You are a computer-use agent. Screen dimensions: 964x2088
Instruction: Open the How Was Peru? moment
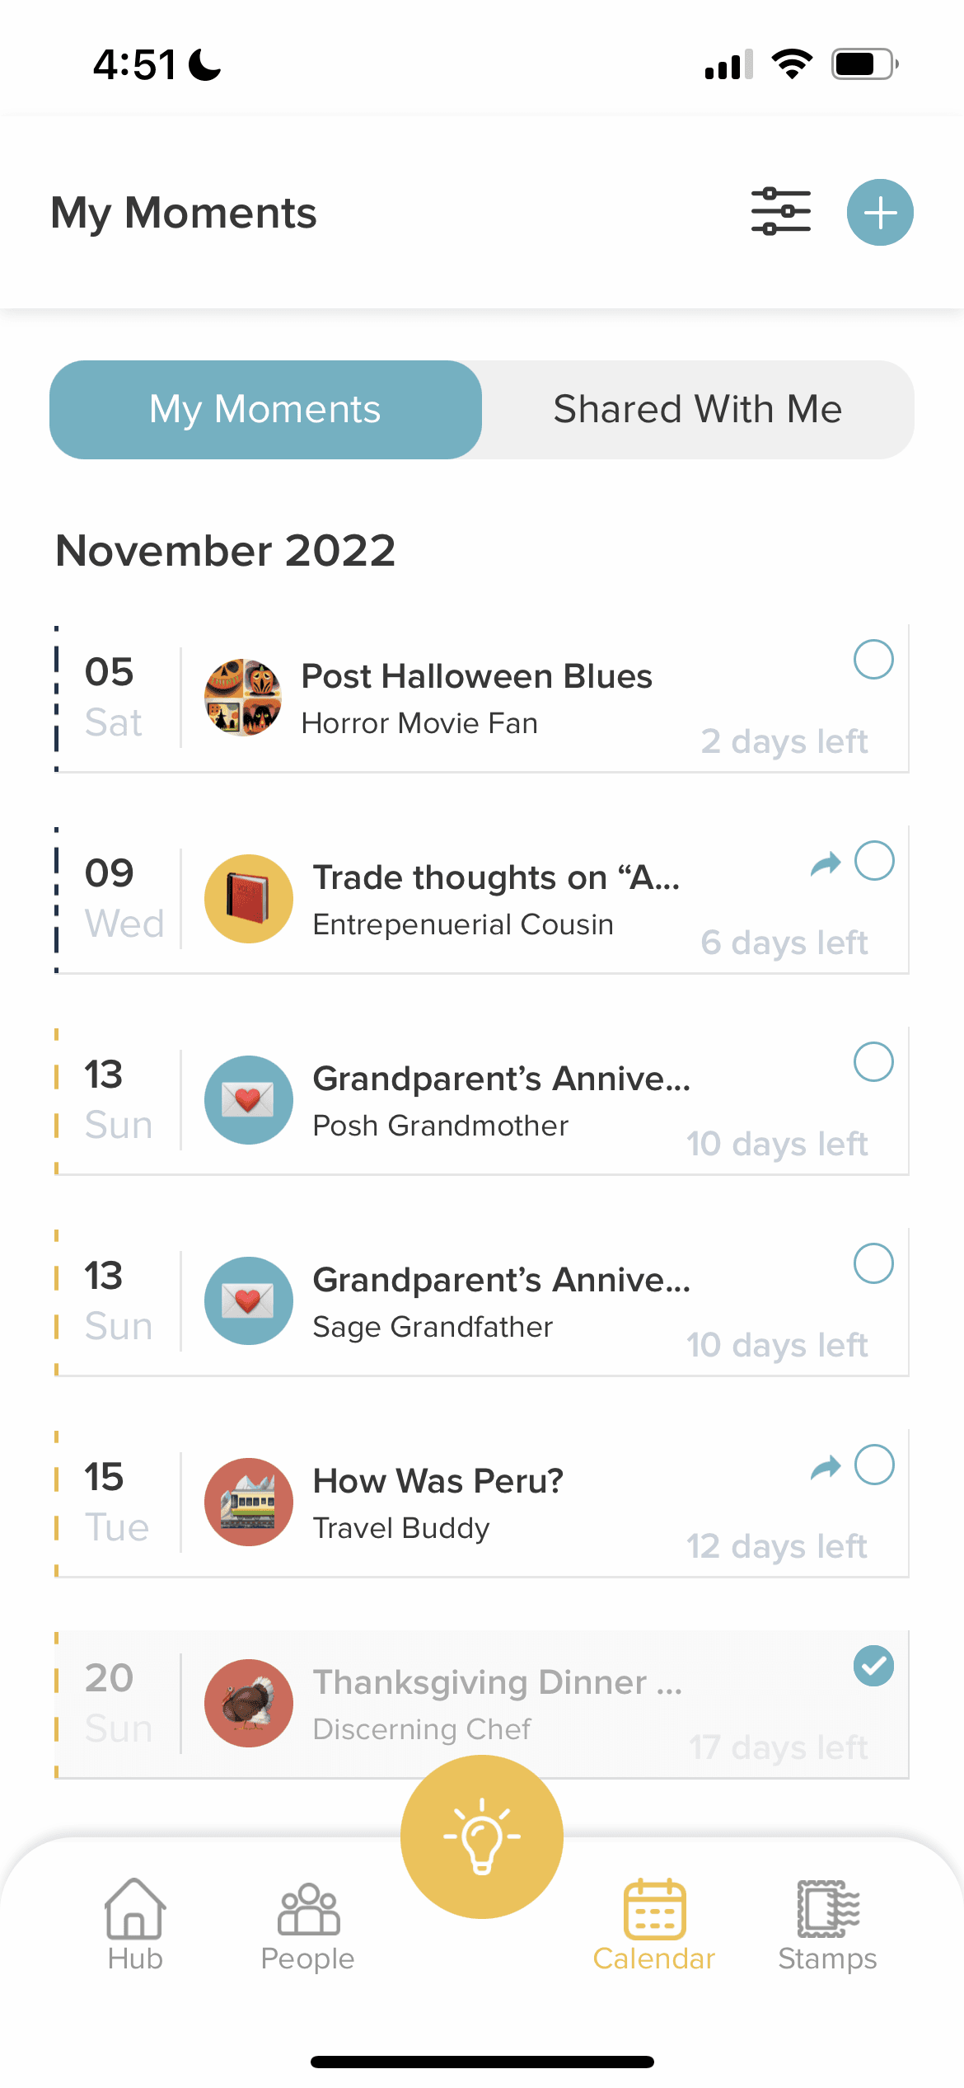tap(438, 1482)
